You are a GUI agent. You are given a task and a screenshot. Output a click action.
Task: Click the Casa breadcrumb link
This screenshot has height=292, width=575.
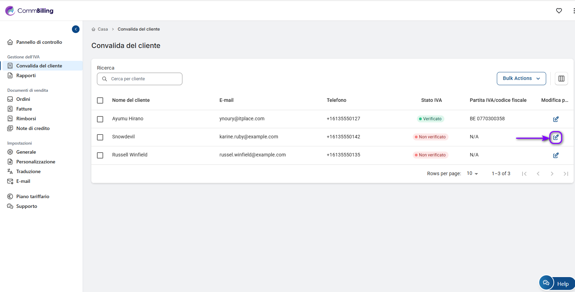tap(102, 29)
